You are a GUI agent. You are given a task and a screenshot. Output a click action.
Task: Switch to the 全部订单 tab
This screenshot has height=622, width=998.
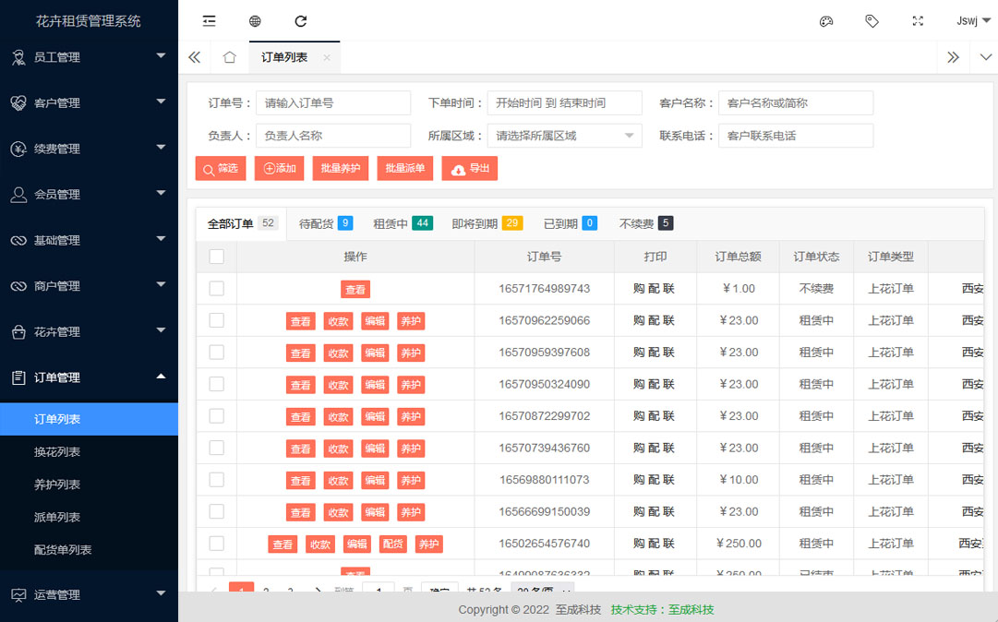[242, 224]
